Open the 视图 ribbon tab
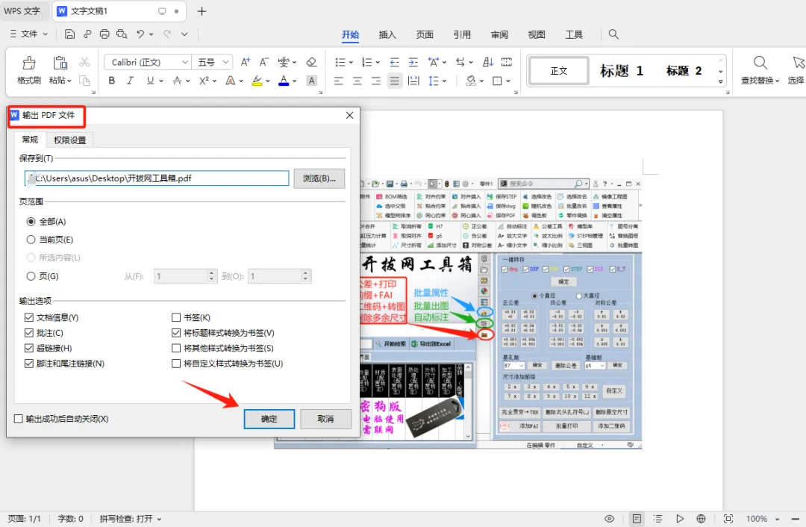This screenshot has width=806, height=527. [536, 34]
